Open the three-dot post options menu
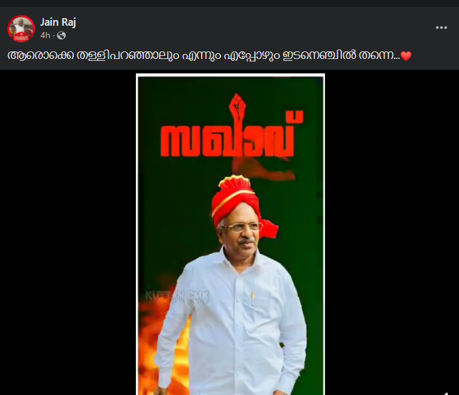This screenshot has height=395, width=459. [441, 28]
